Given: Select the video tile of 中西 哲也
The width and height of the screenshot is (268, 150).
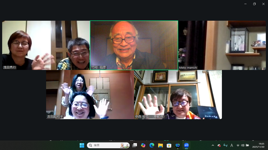Looking at the screenshot, I should (178, 95).
